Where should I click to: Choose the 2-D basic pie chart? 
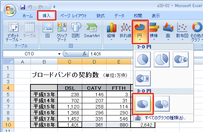[143, 59]
